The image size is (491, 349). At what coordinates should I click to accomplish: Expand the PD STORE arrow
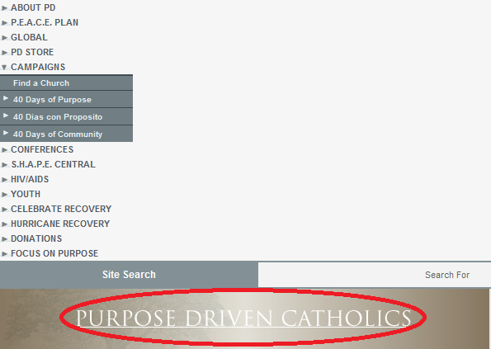click(4, 53)
